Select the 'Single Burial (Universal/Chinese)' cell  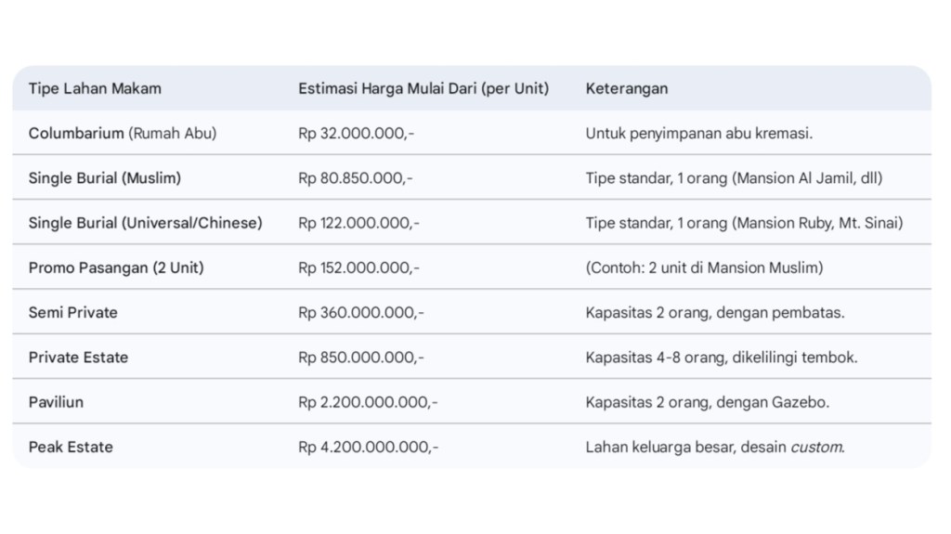point(145,223)
